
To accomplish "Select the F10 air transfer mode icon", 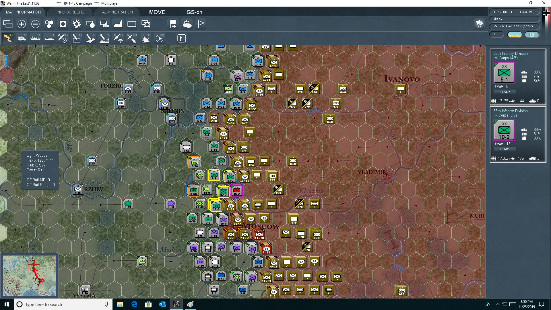I will [132, 38].
